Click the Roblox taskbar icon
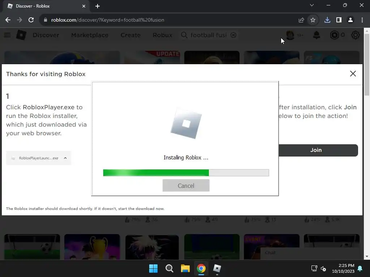This screenshot has width=370, height=277. 217,268
